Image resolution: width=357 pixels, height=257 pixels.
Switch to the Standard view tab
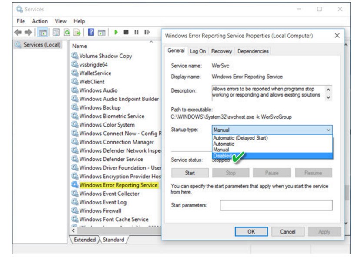tap(113, 240)
